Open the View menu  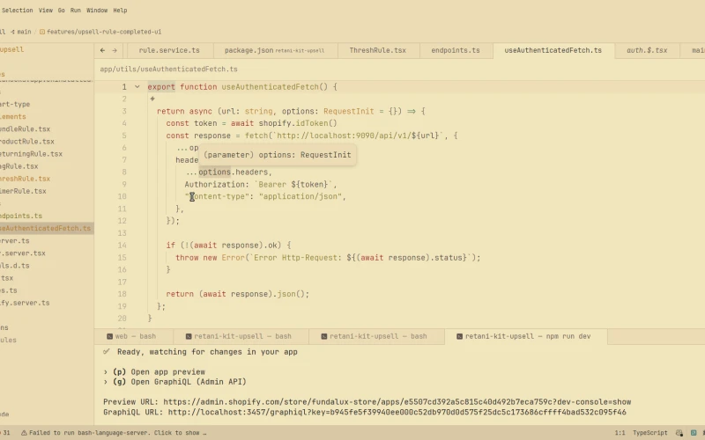point(46,11)
